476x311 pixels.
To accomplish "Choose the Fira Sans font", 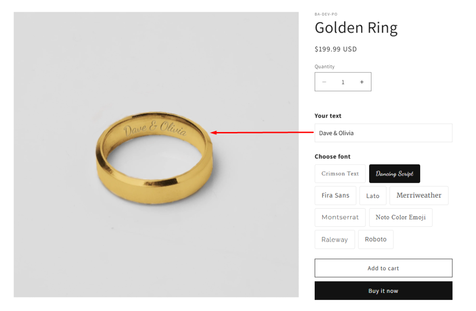I will tap(335, 195).
